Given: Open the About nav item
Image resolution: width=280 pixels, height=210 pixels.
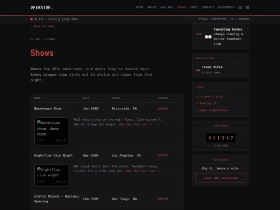Looking at the screenshot, I should 152,7.
